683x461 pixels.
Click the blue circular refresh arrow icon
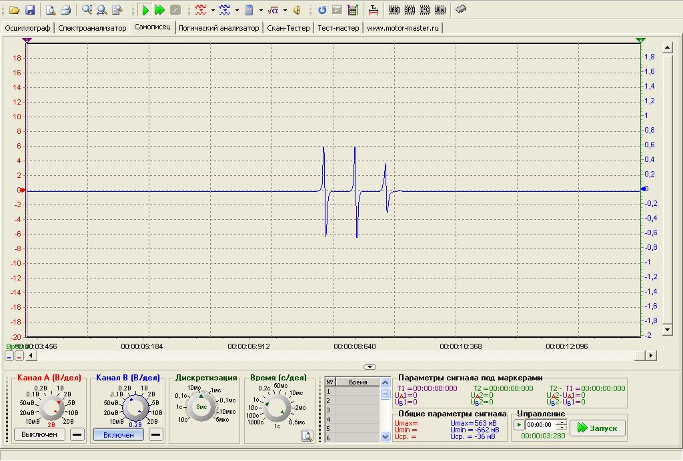[x=322, y=9]
